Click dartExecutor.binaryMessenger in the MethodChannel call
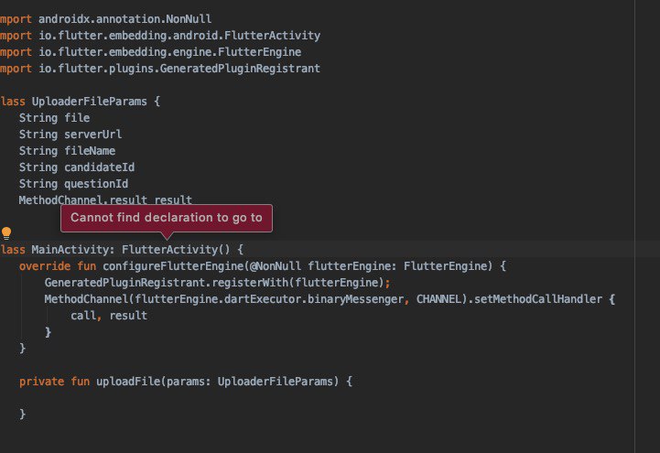Viewport: 660px width, 453px height. (x=314, y=299)
